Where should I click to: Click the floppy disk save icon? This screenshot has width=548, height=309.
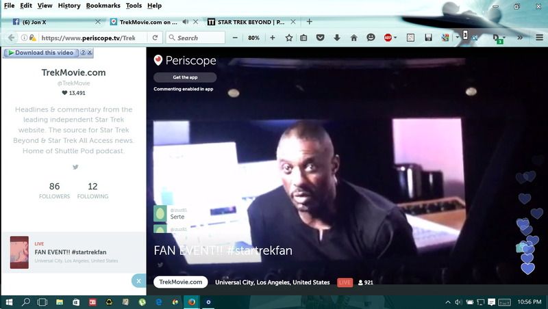[x=428, y=38]
